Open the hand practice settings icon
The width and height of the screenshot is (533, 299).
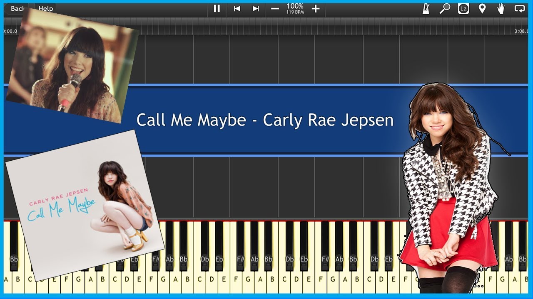click(501, 9)
